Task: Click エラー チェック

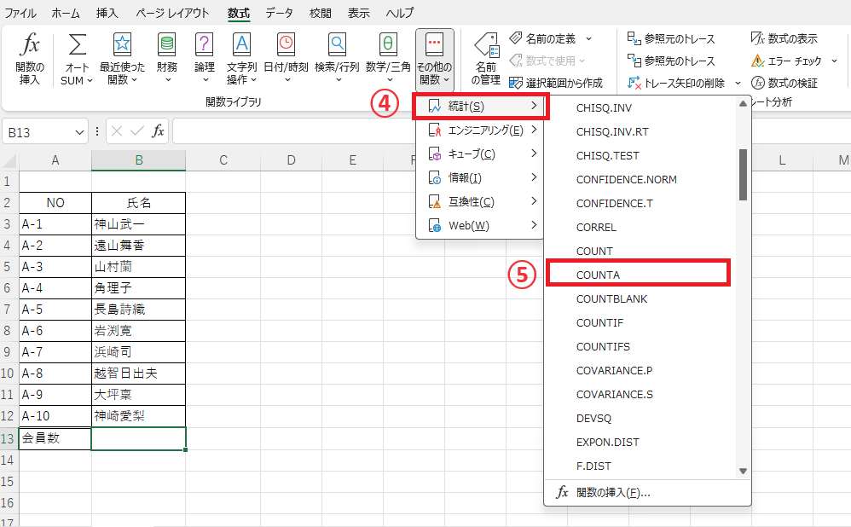Action: (x=786, y=61)
